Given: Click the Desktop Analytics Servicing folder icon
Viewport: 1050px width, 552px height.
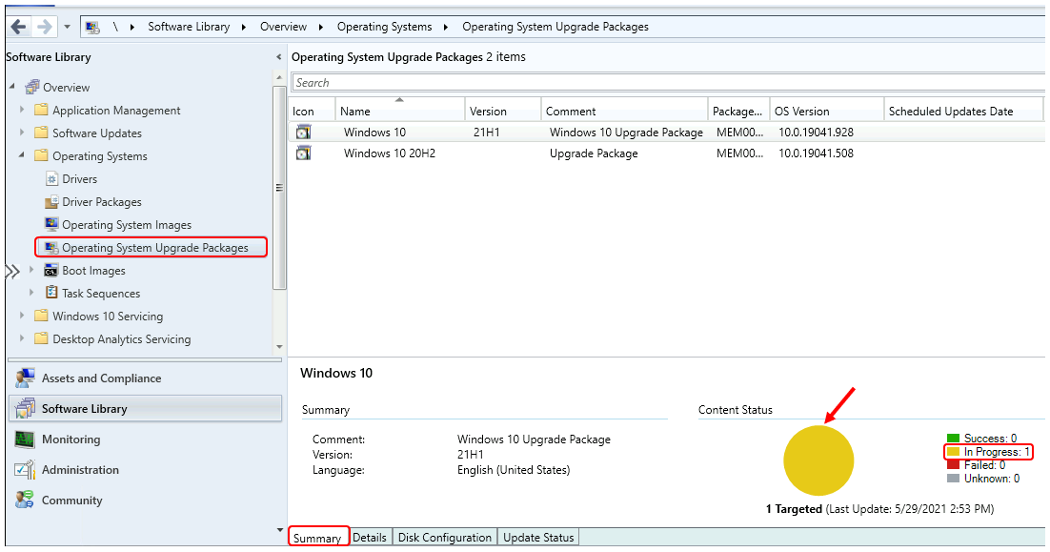Looking at the screenshot, I should click(x=41, y=339).
